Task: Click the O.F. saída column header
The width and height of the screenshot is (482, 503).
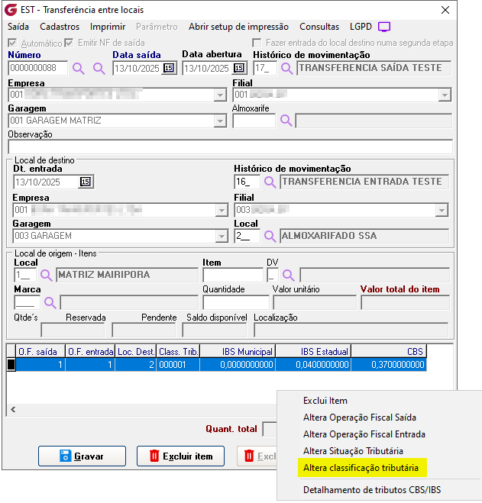Action: pyautogui.click(x=40, y=352)
